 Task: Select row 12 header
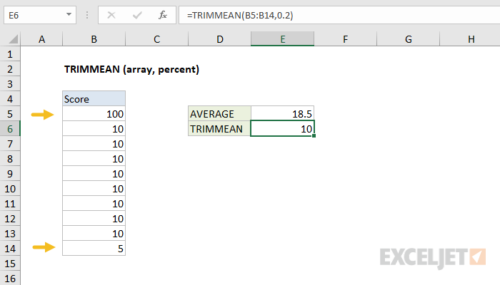point(10,219)
